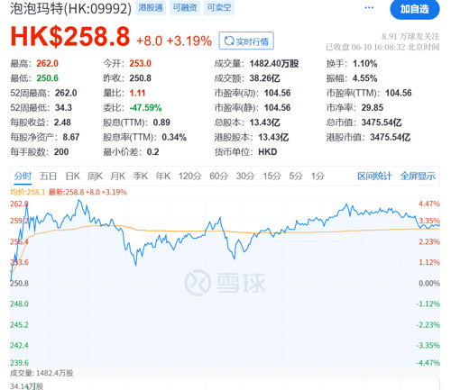451x390 pixels.
Task: Select the 60分 interval tab
Action: click(x=218, y=176)
